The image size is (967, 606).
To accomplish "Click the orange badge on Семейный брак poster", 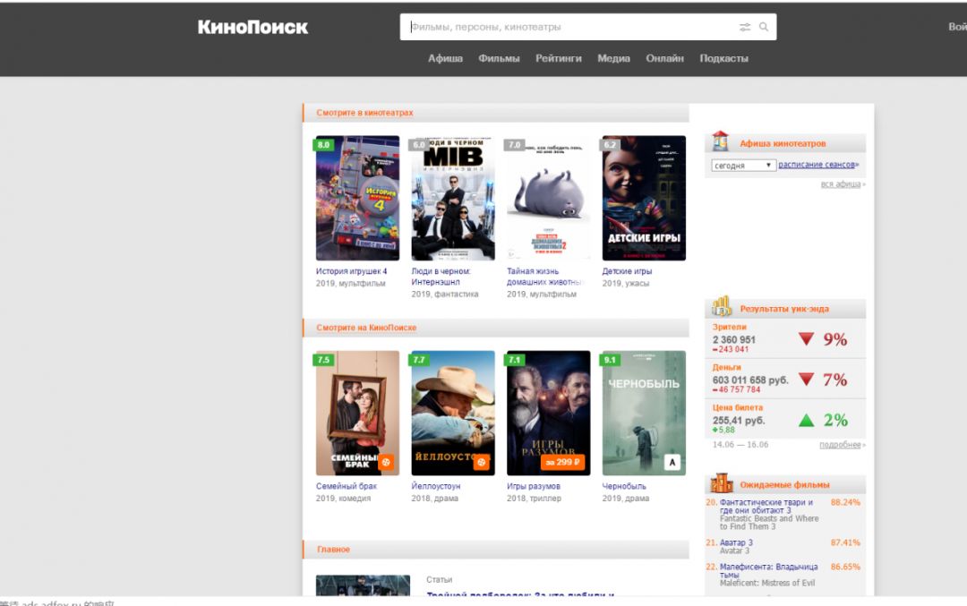I will click(386, 462).
